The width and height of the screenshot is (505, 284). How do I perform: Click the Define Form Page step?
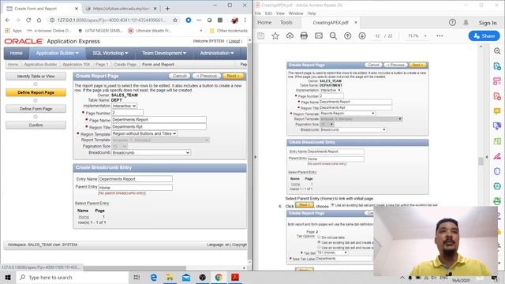(x=36, y=109)
